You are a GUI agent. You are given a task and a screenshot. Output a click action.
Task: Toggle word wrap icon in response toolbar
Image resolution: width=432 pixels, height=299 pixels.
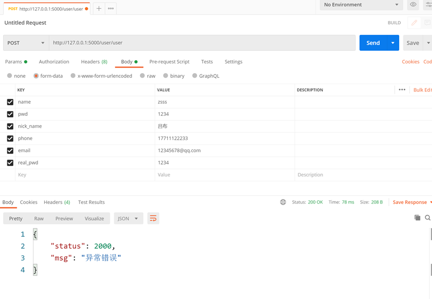coord(153,219)
